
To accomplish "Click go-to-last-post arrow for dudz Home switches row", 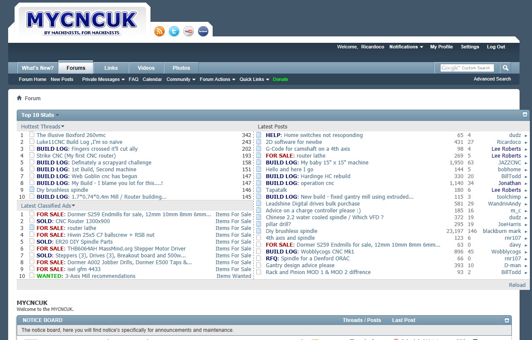I will click(x=526, y=136).
